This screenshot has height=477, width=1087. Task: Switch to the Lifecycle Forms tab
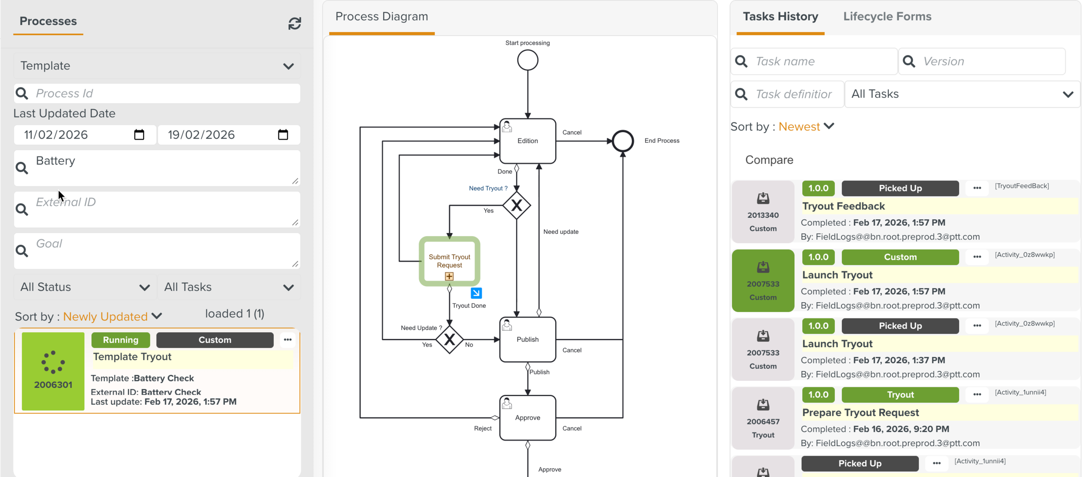[887, 17]
